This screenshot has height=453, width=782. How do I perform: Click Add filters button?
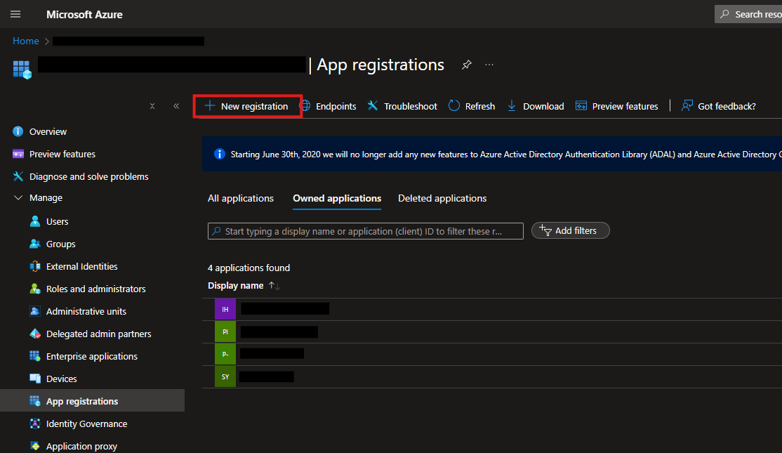coord(571,230)
